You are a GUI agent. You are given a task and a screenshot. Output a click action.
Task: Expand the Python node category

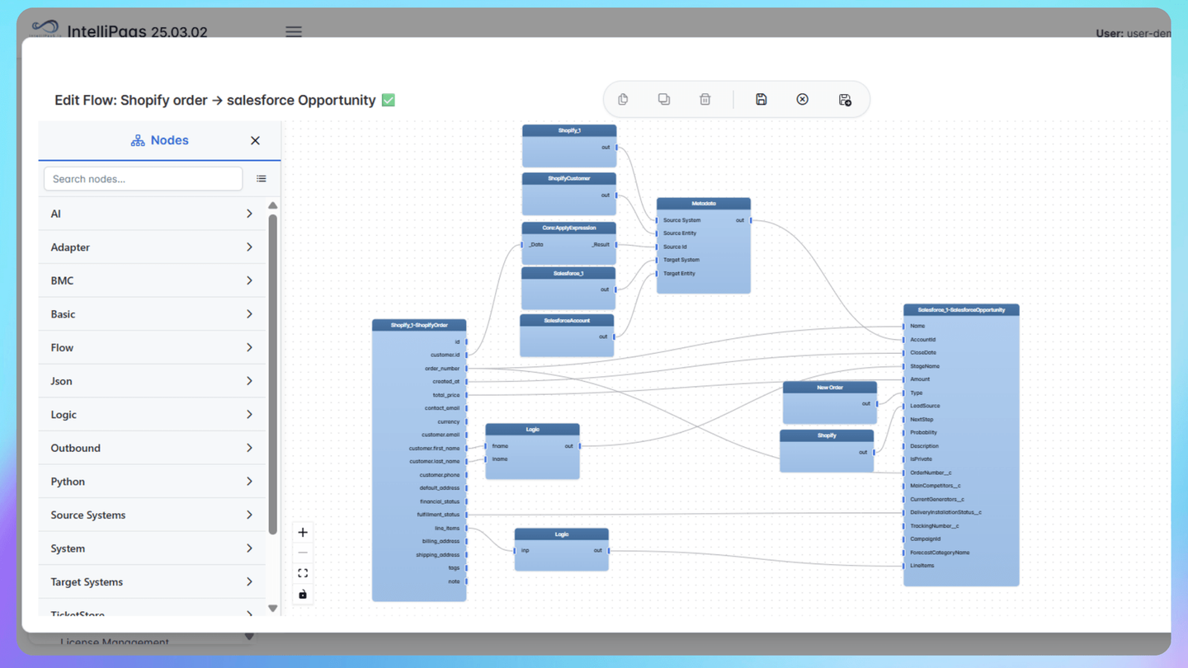[152, 482]
